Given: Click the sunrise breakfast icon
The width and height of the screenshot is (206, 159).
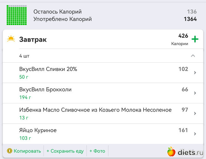Looking at the screenshot, I should click(x=11, y=39).
